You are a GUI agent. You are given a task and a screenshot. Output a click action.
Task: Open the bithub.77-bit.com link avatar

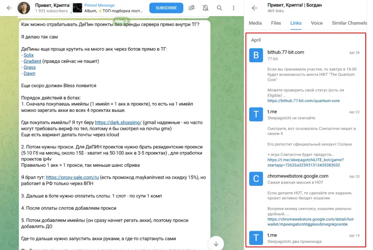pos(256,55)
